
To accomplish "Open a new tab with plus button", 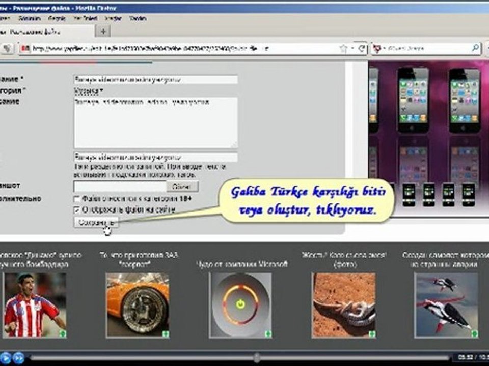I will point(103,31).
